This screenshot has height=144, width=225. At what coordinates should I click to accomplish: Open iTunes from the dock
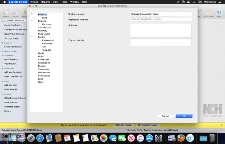pos(140,138)
